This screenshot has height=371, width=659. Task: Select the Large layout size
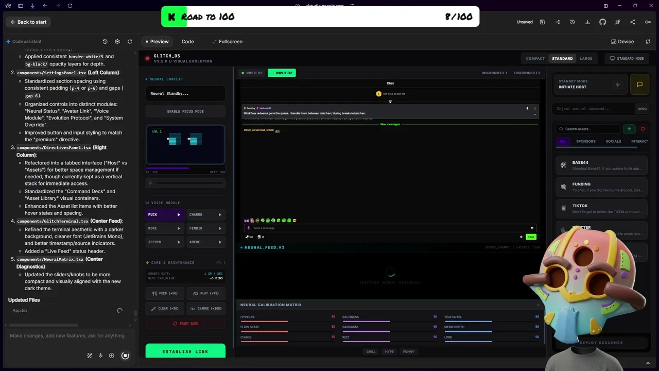coord(586,59)
